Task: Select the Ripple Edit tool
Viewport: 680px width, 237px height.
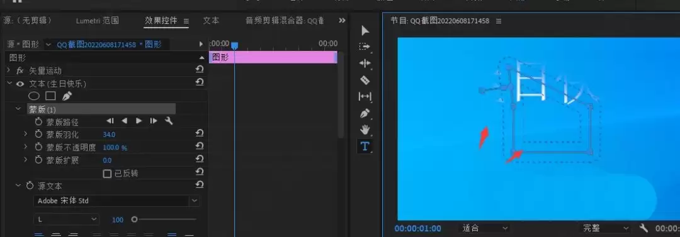Action: tap(365, 63)
